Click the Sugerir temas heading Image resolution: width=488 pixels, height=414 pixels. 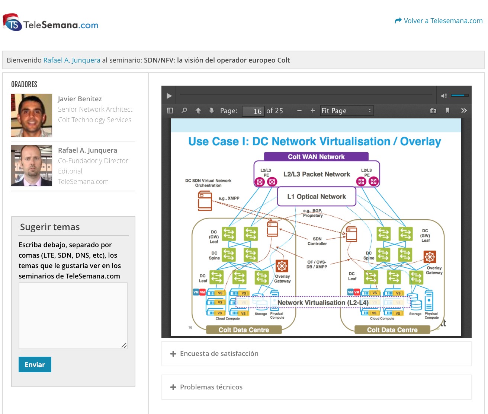click(50, 227)
